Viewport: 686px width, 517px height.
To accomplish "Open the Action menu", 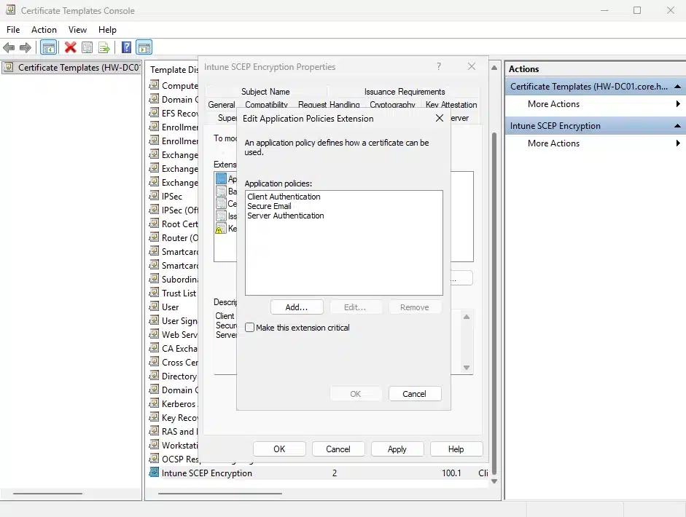I will [44, 30].
